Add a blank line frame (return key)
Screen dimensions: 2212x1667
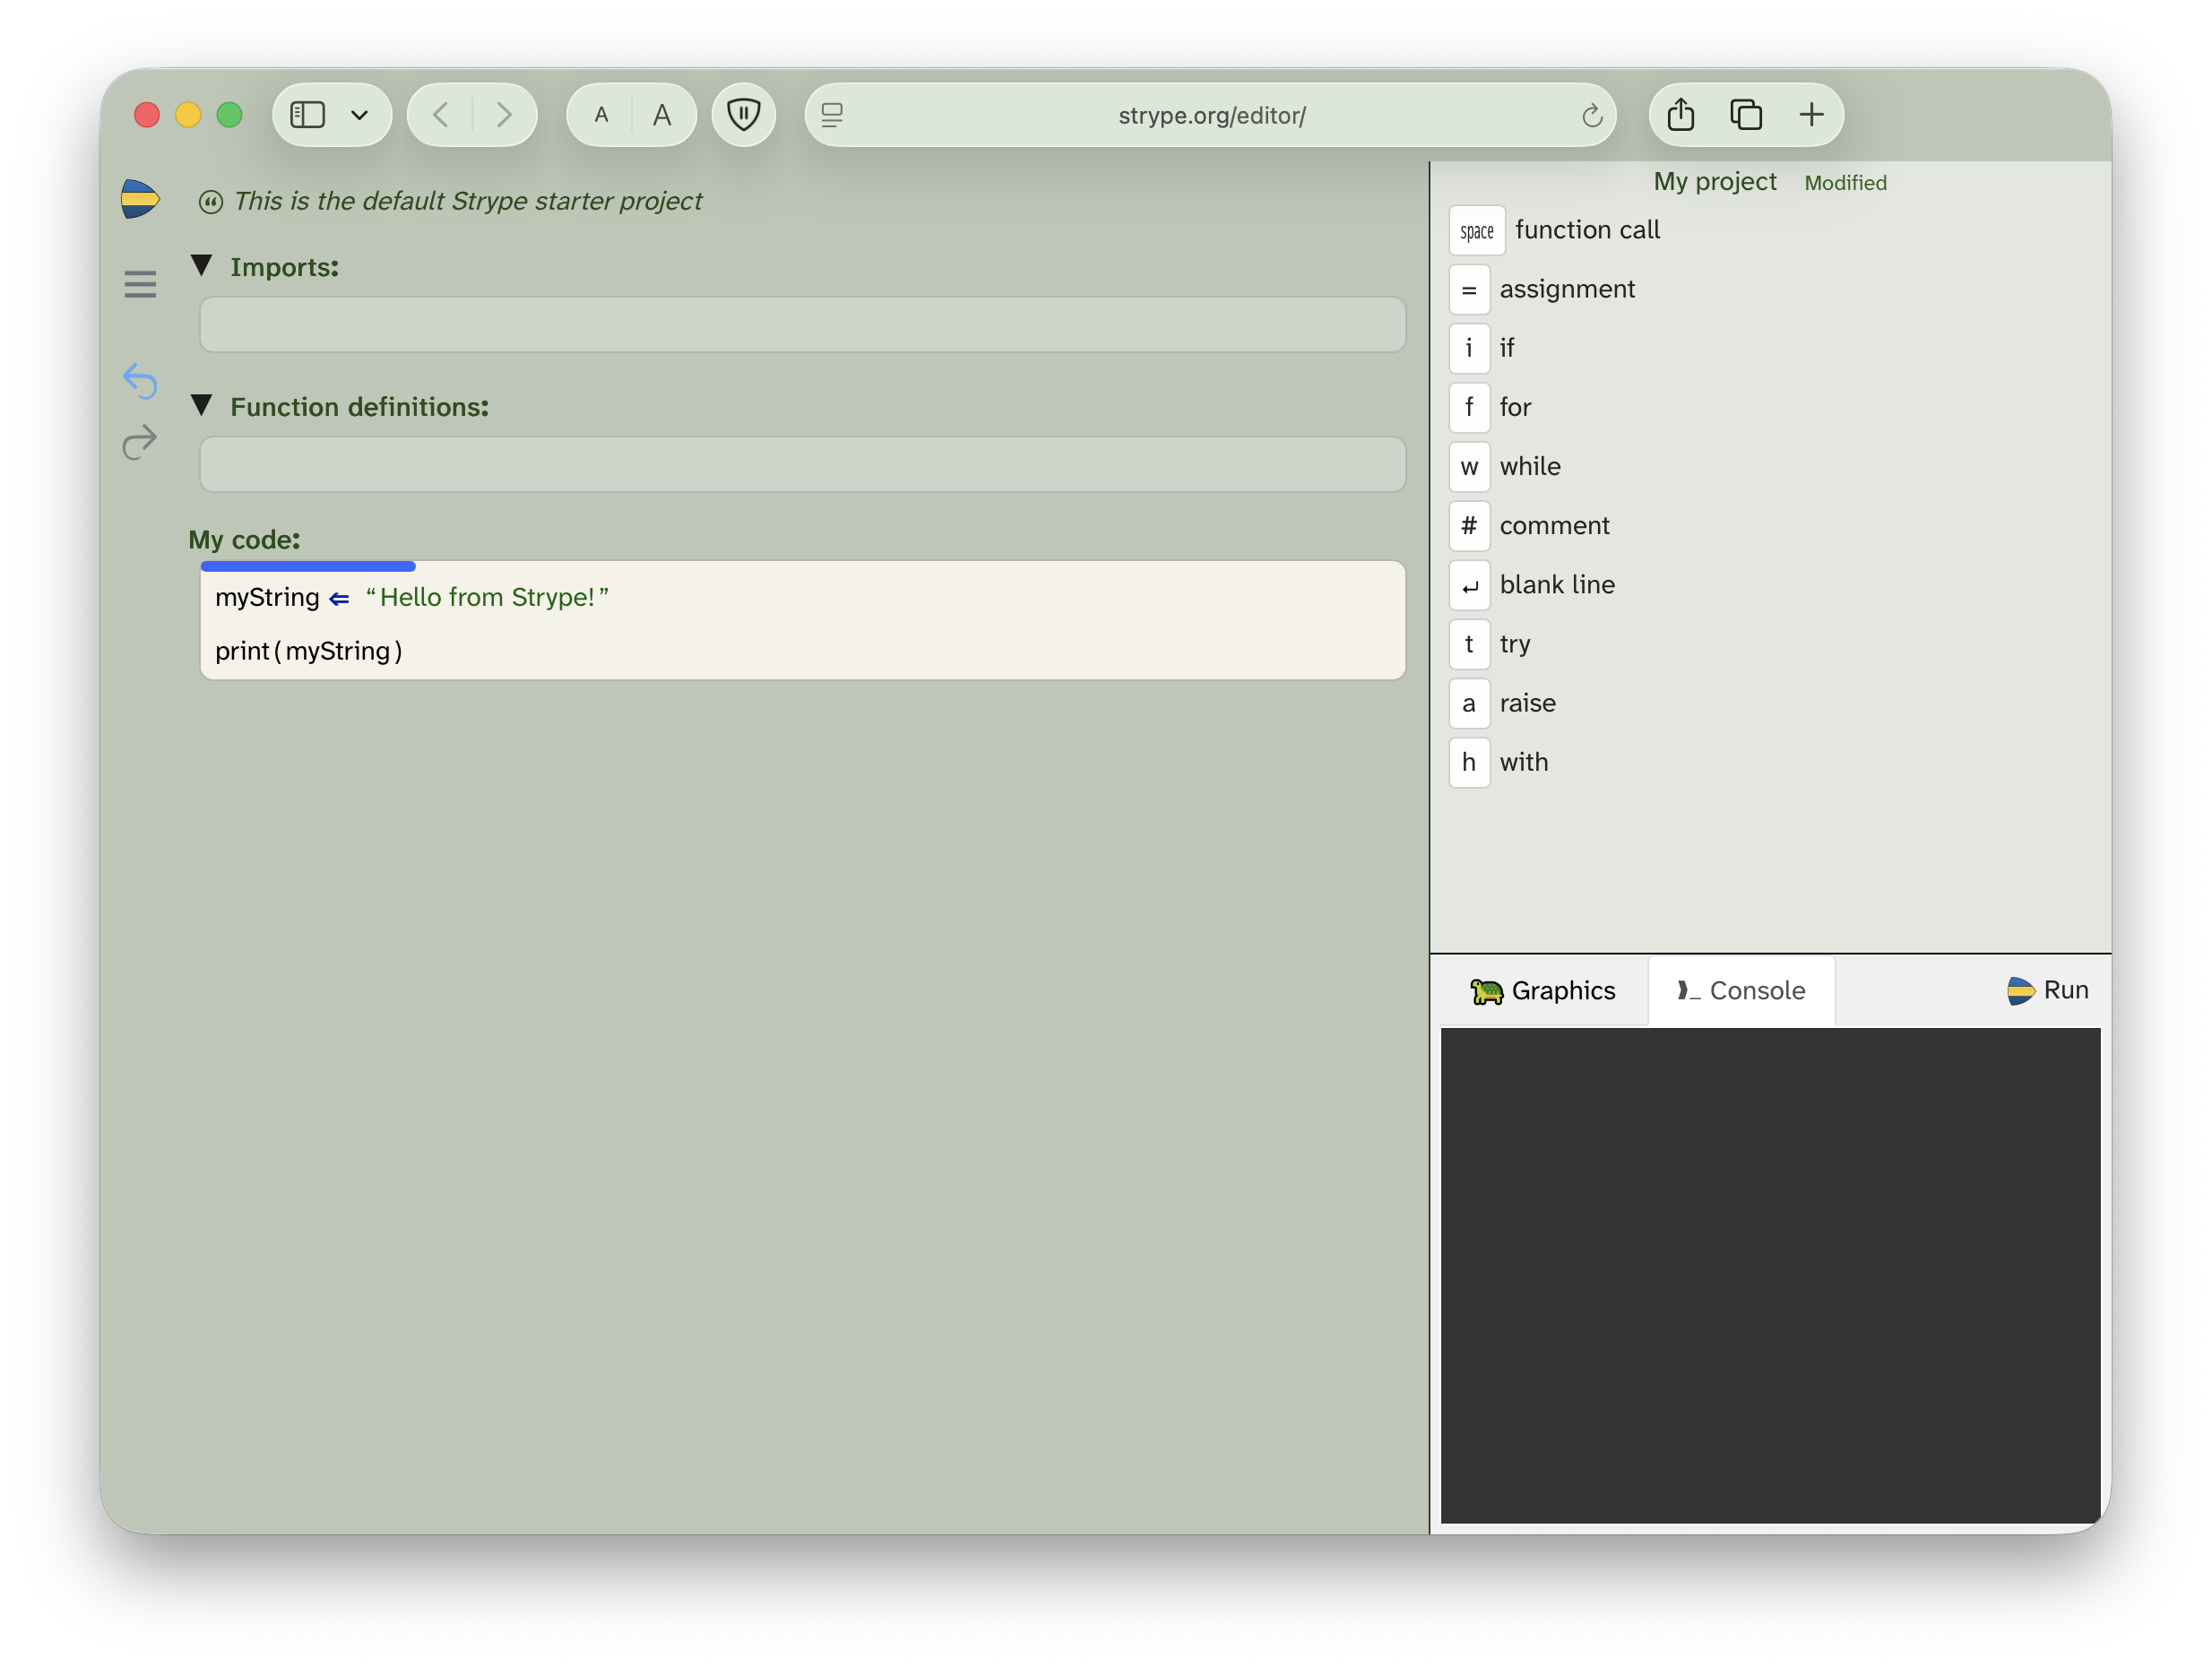pos(1469,585)
